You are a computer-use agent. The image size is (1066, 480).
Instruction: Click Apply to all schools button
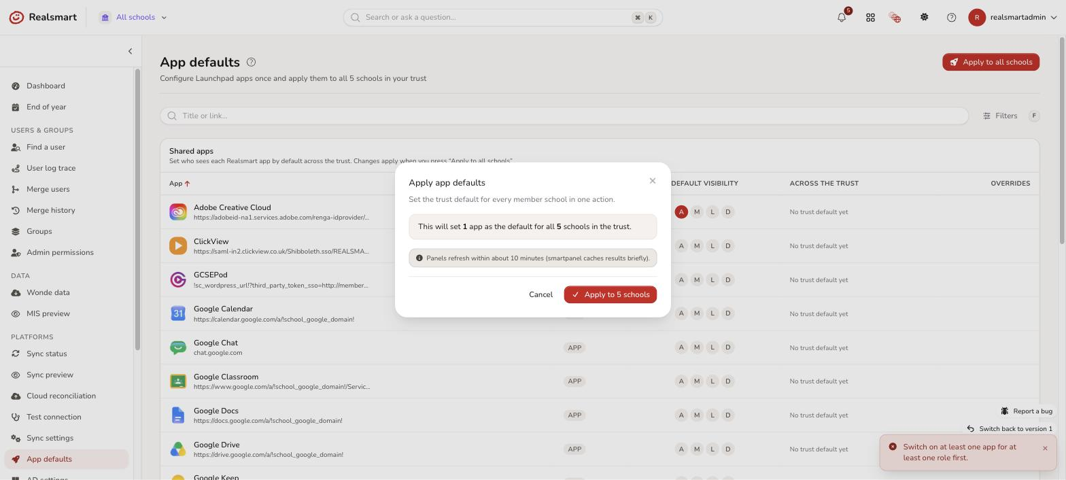click(x=991, y=62)
